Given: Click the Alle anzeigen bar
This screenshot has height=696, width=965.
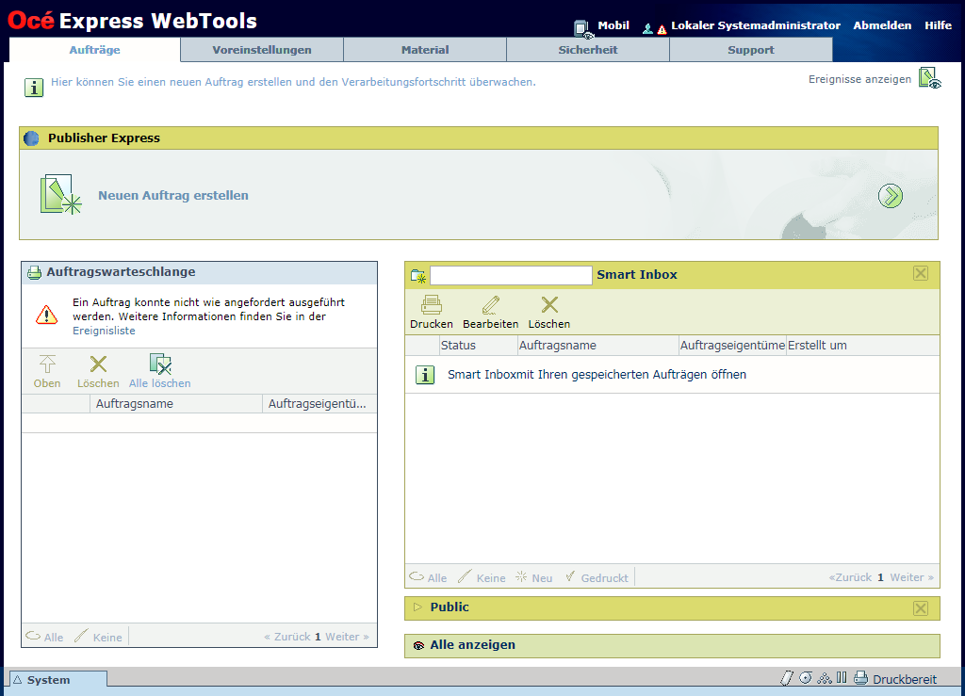Looking at the screenshot, I should pos(672,645).
